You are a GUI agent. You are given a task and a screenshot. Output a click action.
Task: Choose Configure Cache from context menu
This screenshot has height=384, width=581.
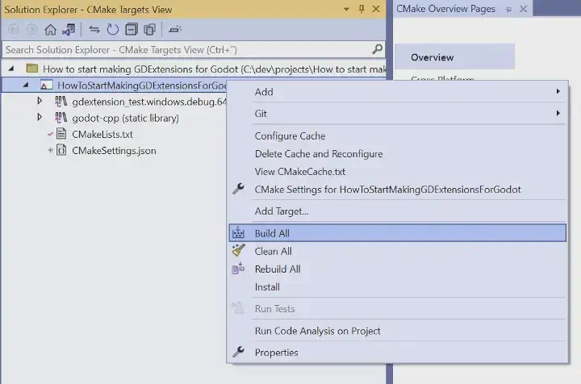[x=398, y=136]
